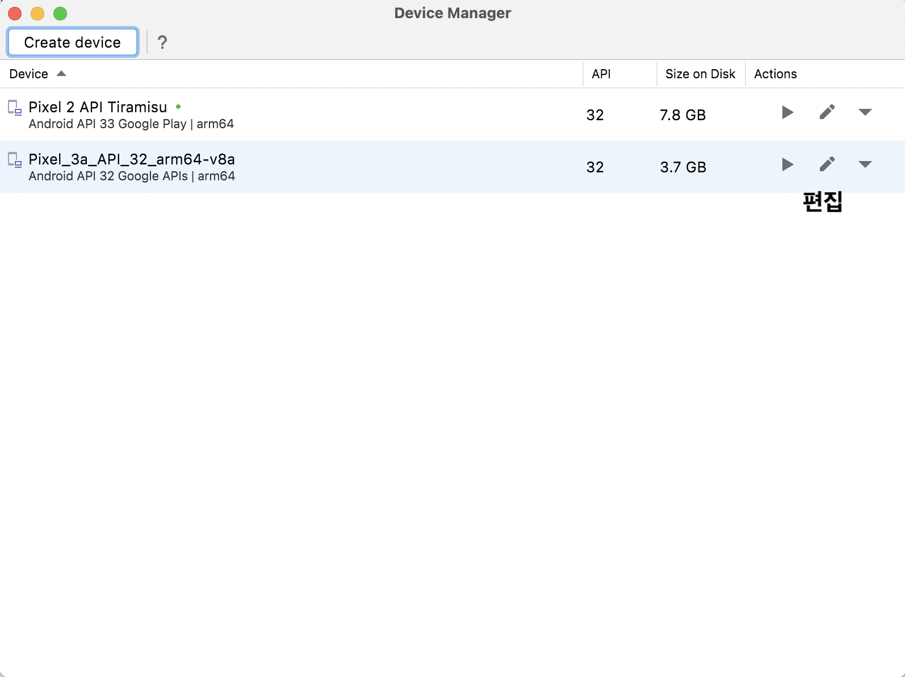Screen dimensions: 905x677
Task: Click API value 32 for Pixel 2 Tiramisu
Action: (595, 115)
